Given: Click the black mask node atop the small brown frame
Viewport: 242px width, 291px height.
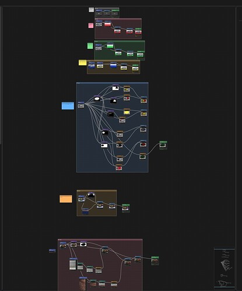Looking at the screenshot, I should (91, 194).
